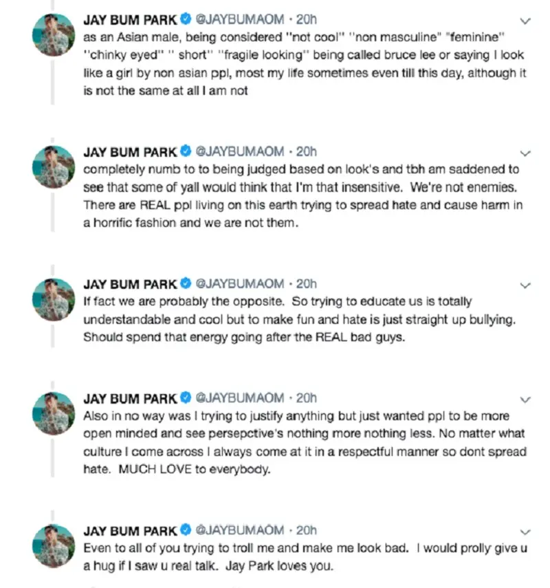Screen dimensions: 550x588
Task: Expand chevron menu on the 'completely numb' tweet
Action: coord(526,153)
